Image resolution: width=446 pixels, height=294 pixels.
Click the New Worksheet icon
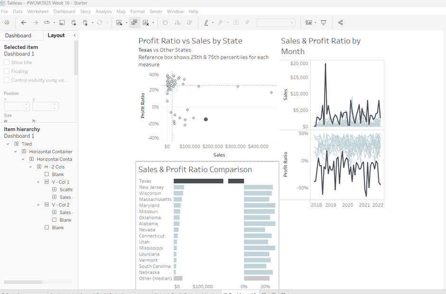pyautogui.click(x=119, y=22)
